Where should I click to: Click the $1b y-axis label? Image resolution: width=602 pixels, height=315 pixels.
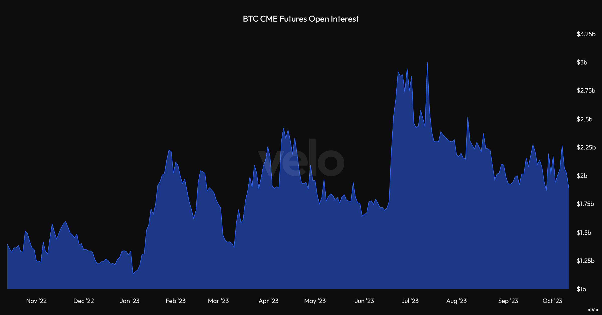[581, 289]
